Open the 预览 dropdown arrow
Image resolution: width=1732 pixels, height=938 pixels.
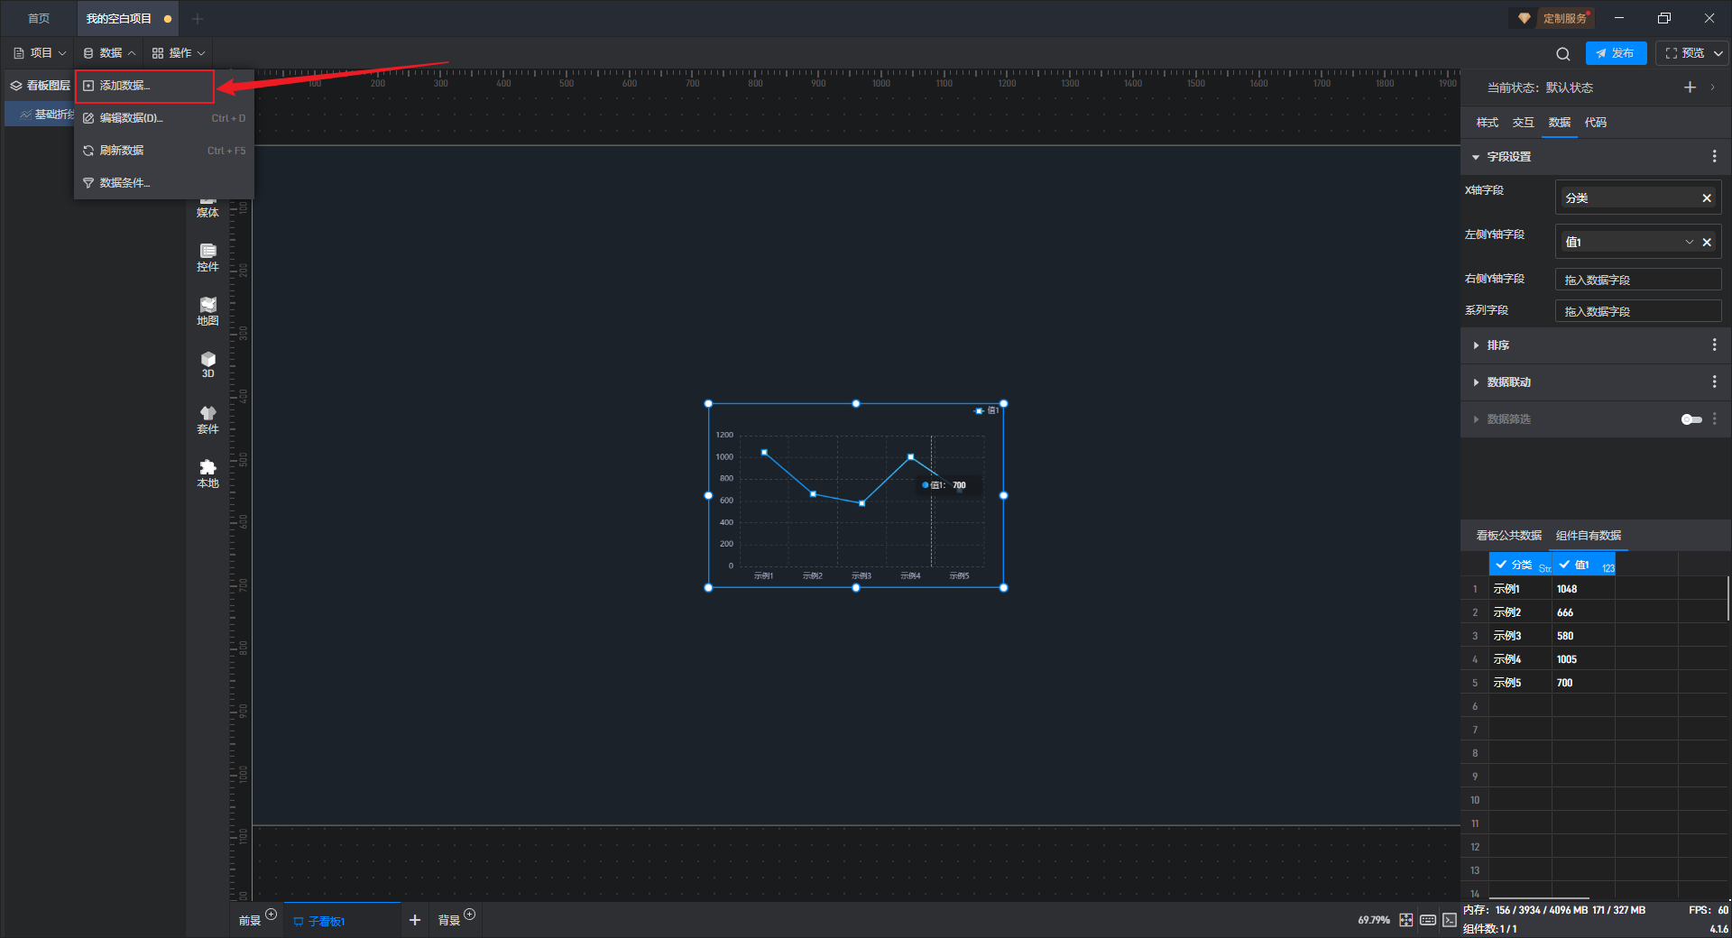coord(1718,53)
